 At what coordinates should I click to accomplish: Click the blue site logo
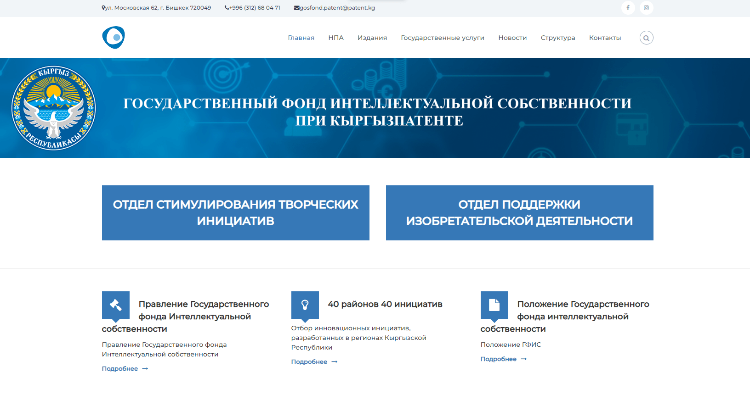coord(114,38)
